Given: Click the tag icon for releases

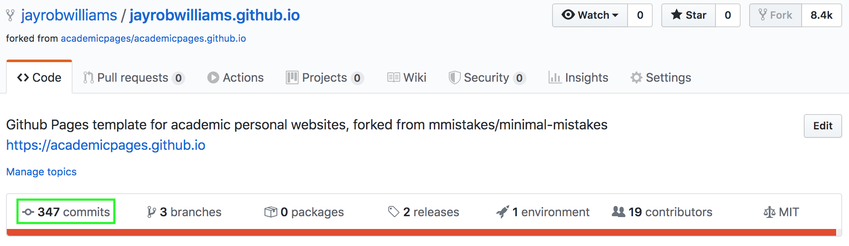Looking at the screenshot, I should pyautogui.click(x=393, y=211).
